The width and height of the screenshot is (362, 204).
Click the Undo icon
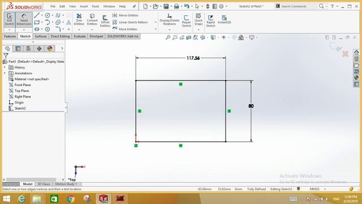(187, 6)
